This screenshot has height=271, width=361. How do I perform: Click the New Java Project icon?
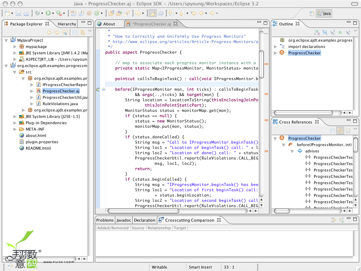pyautogui.click(x=81, y=13)
